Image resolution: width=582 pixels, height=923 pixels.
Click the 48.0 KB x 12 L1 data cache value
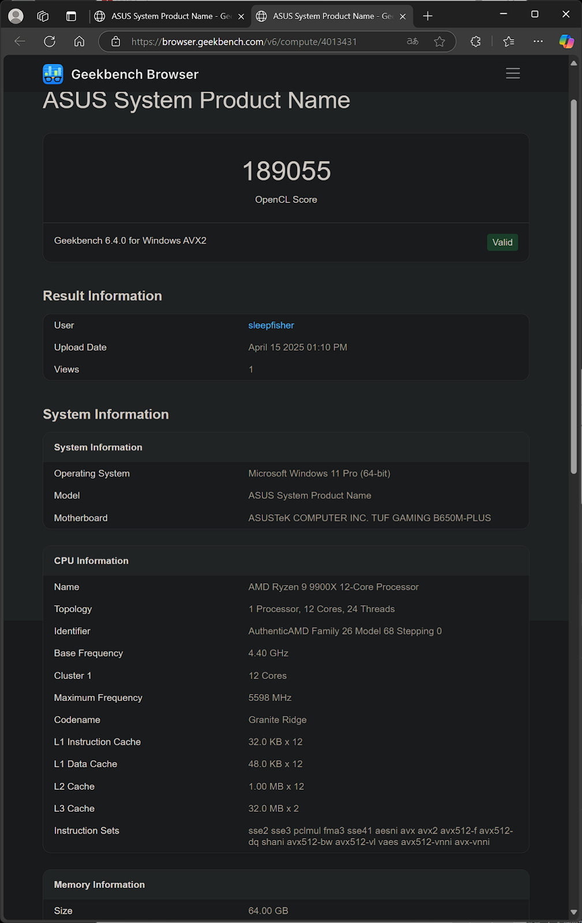[275, 764]
